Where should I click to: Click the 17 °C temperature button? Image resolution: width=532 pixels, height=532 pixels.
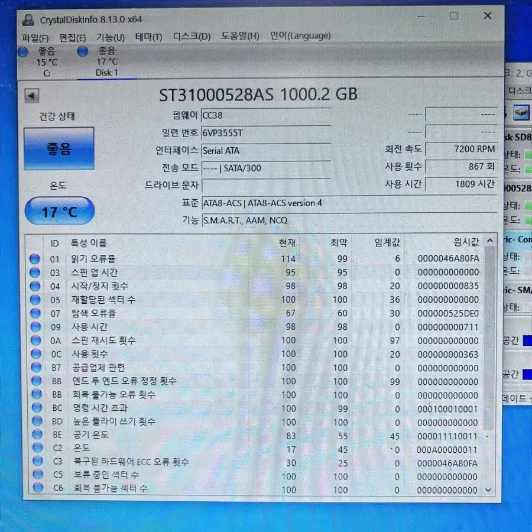[60, 211]
